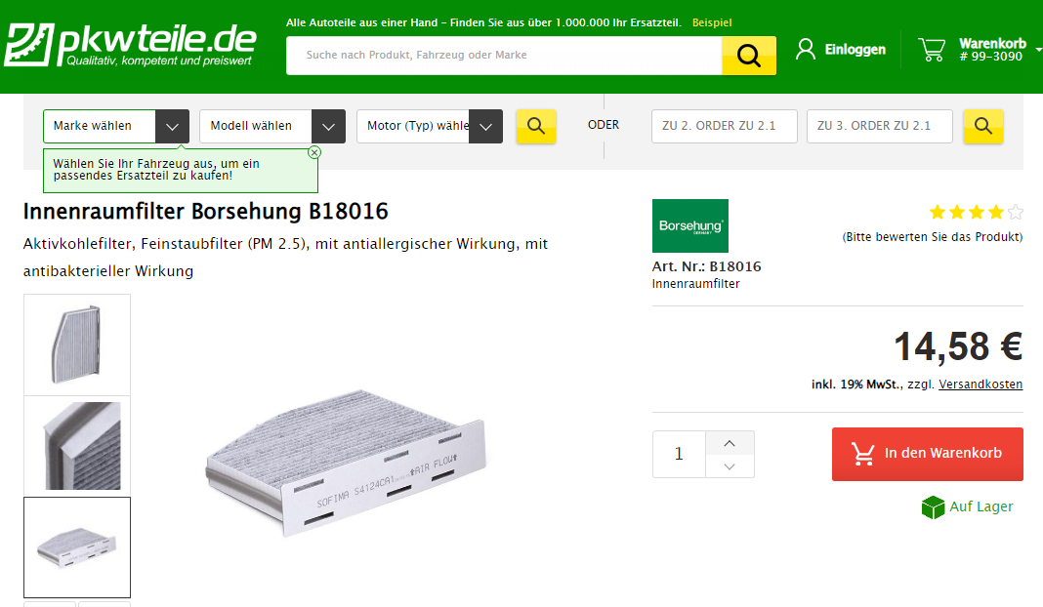Image resolution: width=1043 pixels, height=607 pixels.
Task: Search vehicle with yellow magnifier after Motor dropdown
Action: pyautogui.click(x=536, y=126)
